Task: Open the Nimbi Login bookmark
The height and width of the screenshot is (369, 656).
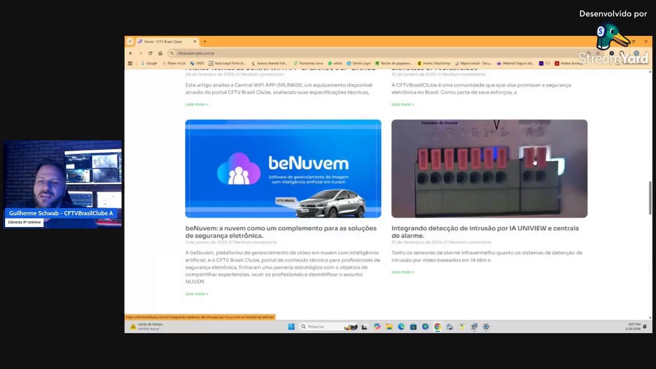Action: coord(359,63)
